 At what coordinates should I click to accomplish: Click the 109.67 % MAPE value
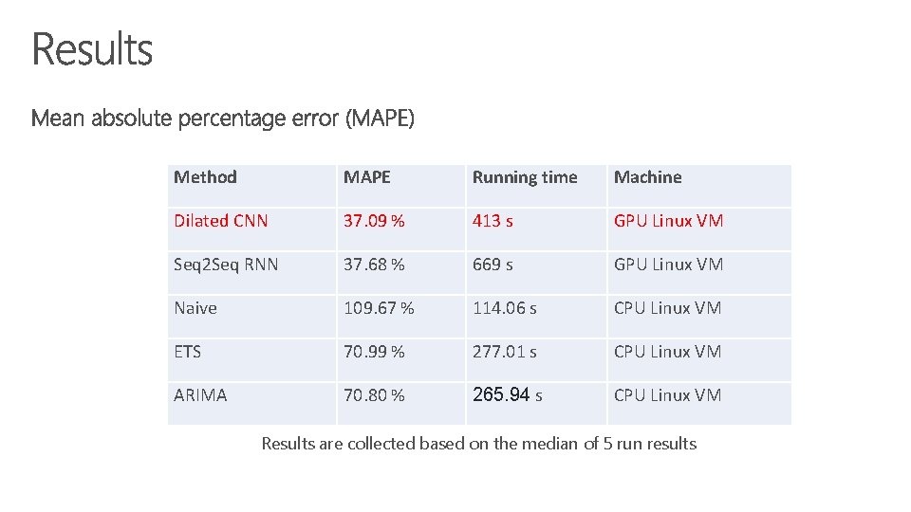click(379, 307)
